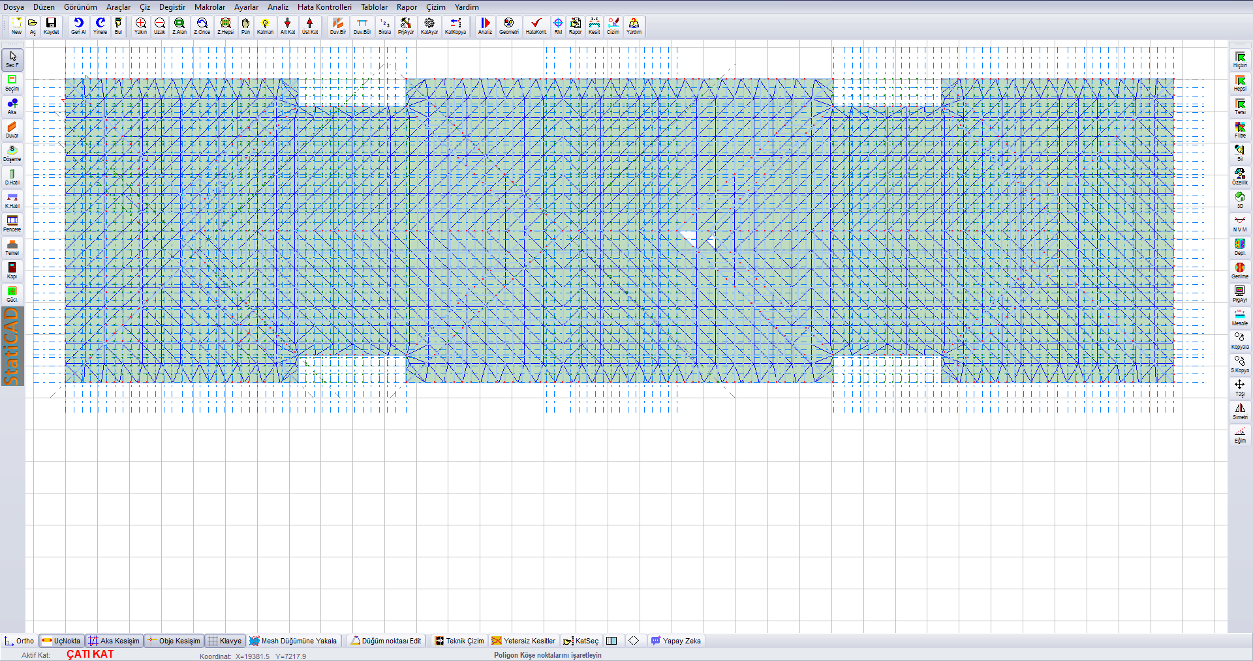Click the KatSeç floor selector
This screenshot has width=1253, height=661.
[580, 641]
